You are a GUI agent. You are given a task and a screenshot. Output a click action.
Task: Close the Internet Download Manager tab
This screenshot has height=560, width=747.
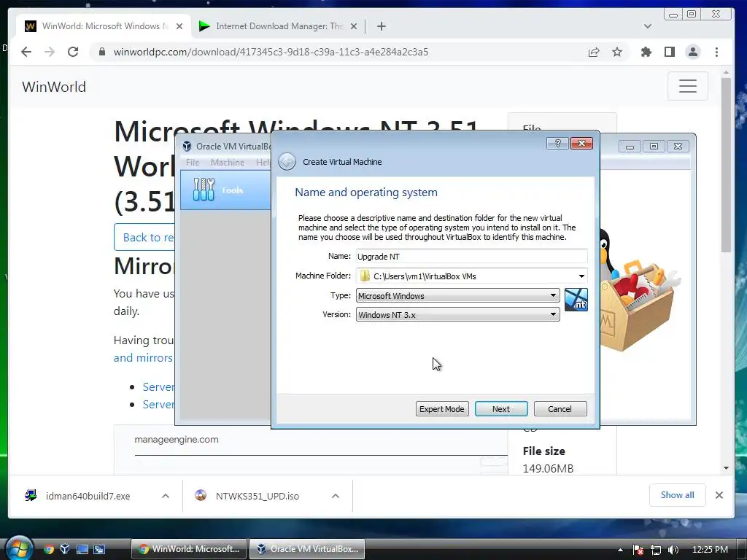click(354, 26)
